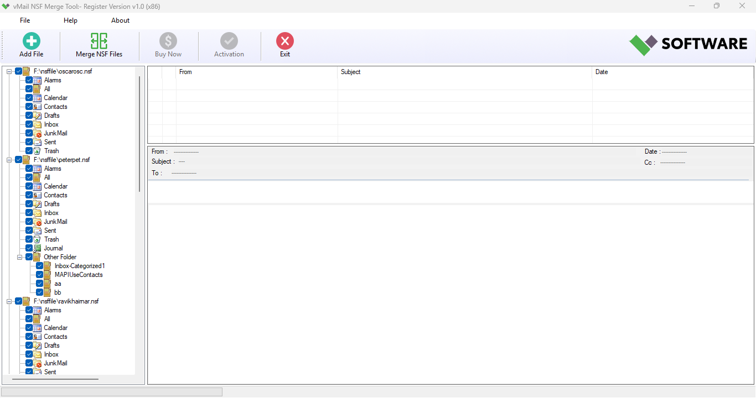Click the tree panel horizontal scrollbar
756x398 pixels.
click(x=55, y=379)
